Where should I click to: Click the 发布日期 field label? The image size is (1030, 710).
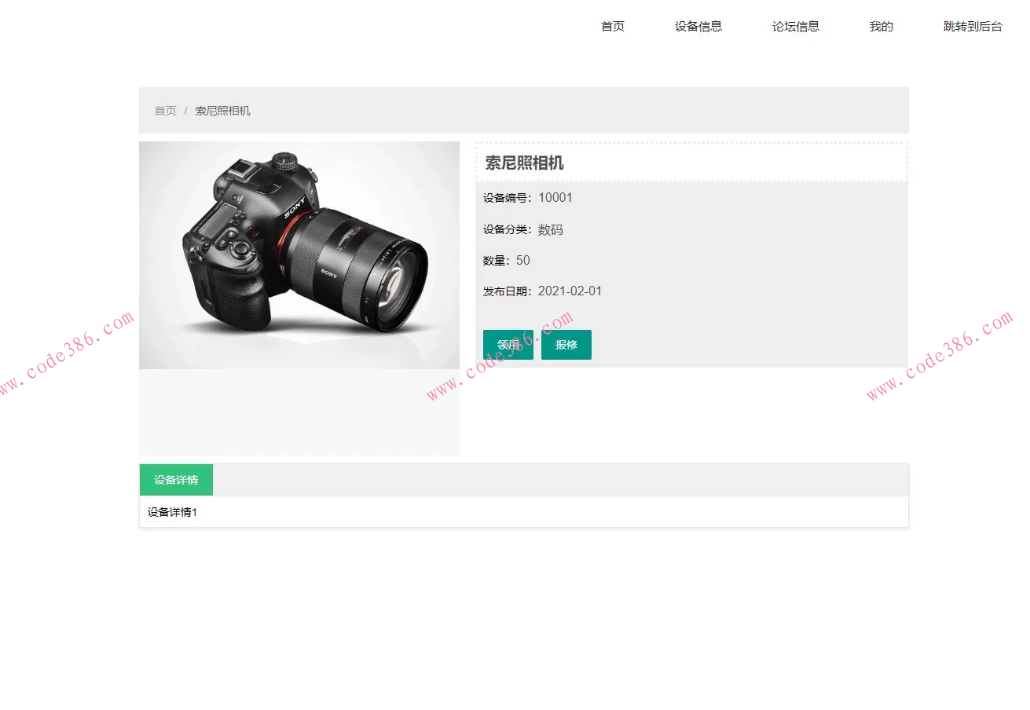[x=505, y=291]
